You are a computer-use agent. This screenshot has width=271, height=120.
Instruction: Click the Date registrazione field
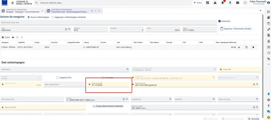point(64,84)
